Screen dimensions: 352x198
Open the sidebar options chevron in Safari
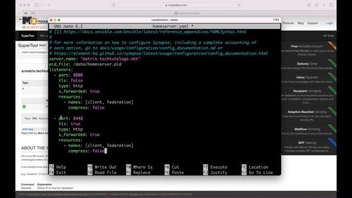(42, 5)
